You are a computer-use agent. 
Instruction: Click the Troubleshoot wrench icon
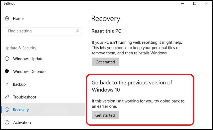tap(7, 97)
